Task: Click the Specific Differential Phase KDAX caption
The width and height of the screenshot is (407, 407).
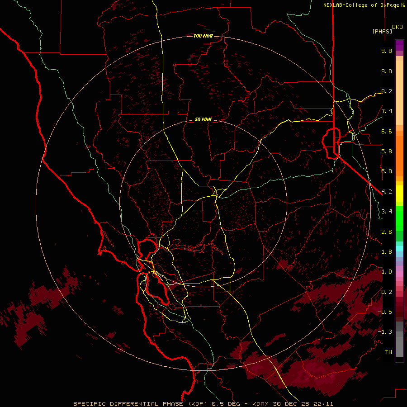Action: pyautogui.click(x=203, y=404)
